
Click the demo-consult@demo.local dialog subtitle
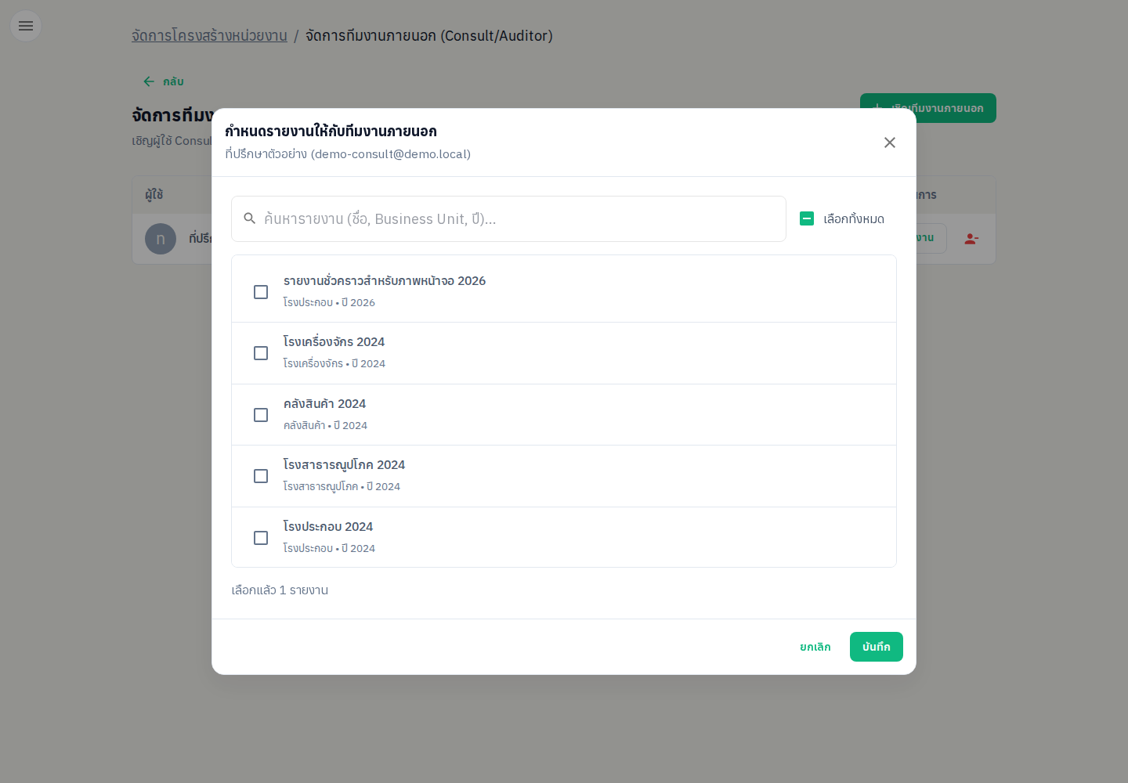pos(348,154)
